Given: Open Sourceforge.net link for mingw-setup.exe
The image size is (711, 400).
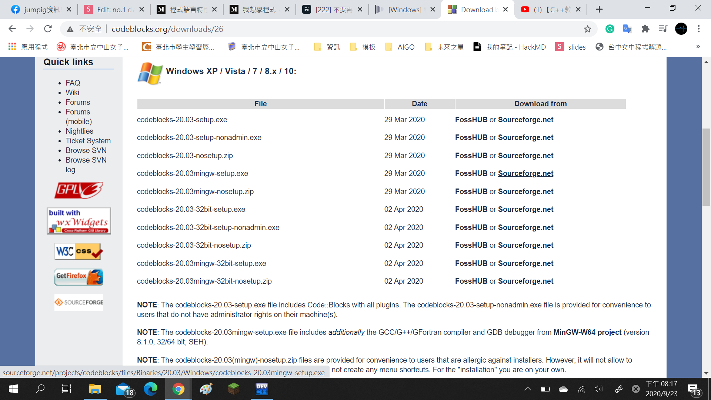Looking at the screenshot, I should pos(525,173).
